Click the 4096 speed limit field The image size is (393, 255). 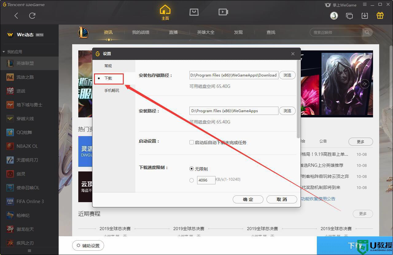click(206, 180)
